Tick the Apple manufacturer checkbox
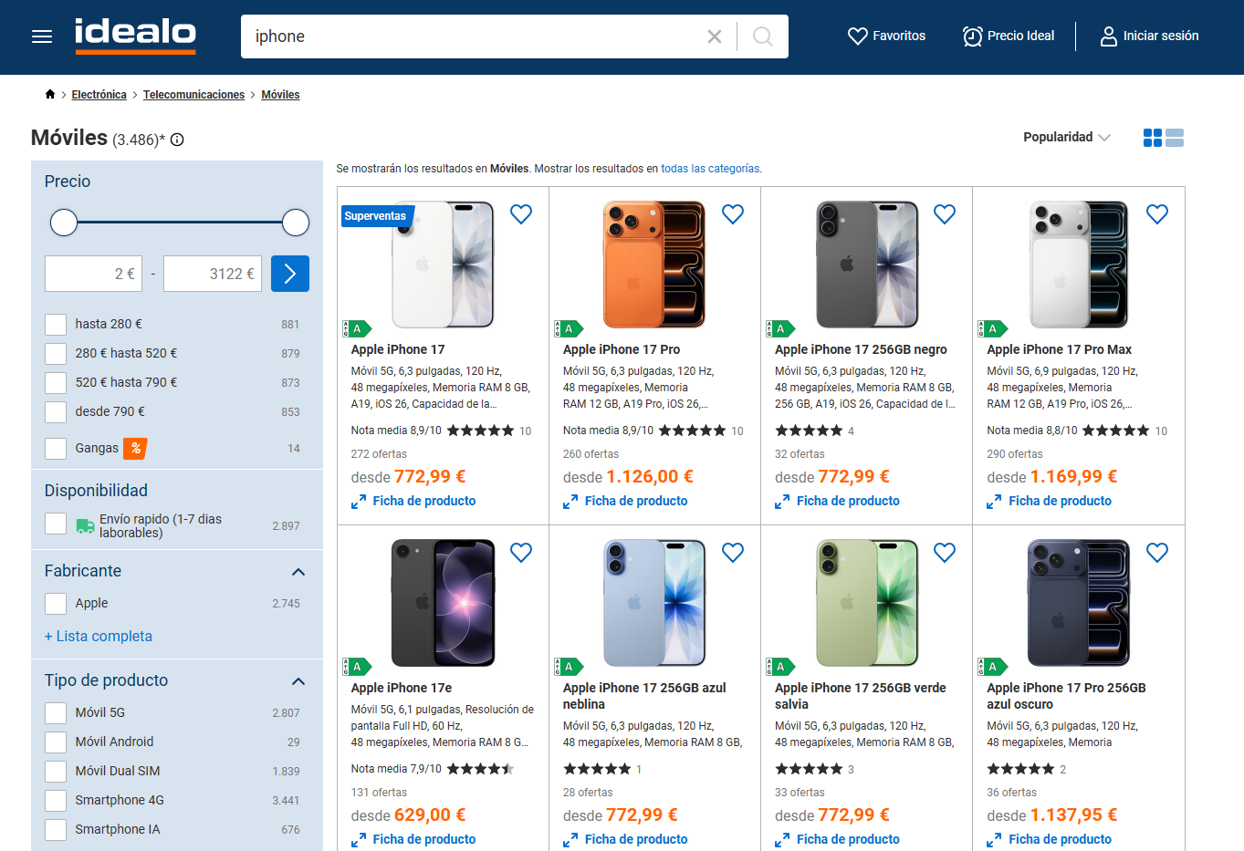Image resolution: width=1244 pixels, height=851 pixels. (56, 604)
